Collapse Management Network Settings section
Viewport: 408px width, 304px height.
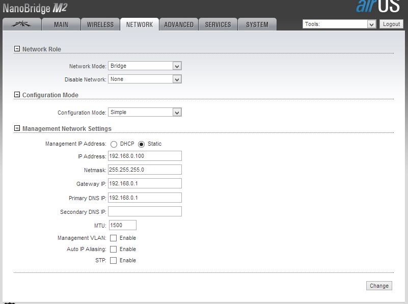[x=17, y=128]
